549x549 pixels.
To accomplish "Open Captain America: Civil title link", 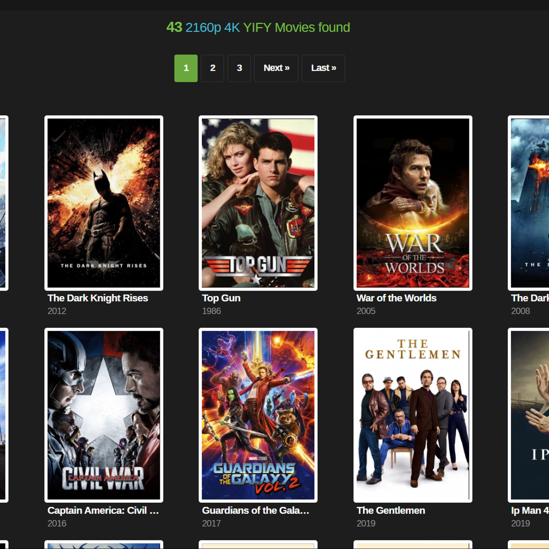I will [x=103, y=510].
